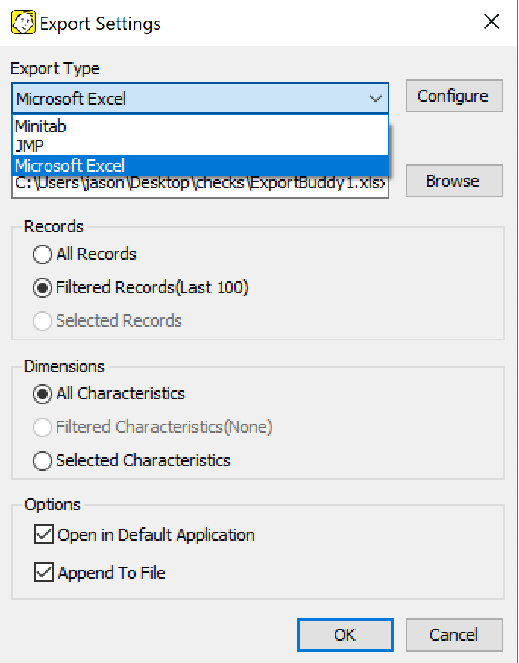The height and width of the screenshot is (663, 519).
Task: Click the Dimensions group label
Action: click(64, 366)
